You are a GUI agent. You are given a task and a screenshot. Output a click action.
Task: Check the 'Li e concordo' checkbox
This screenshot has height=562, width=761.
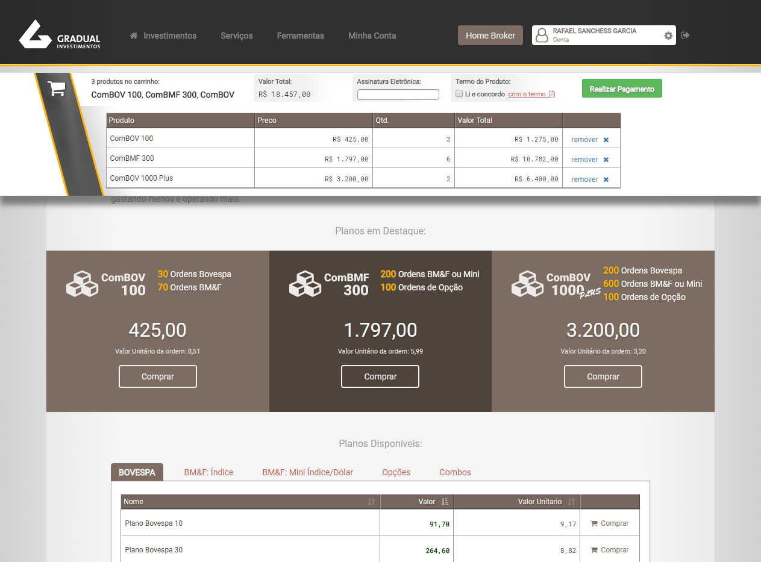click(459, 94)
